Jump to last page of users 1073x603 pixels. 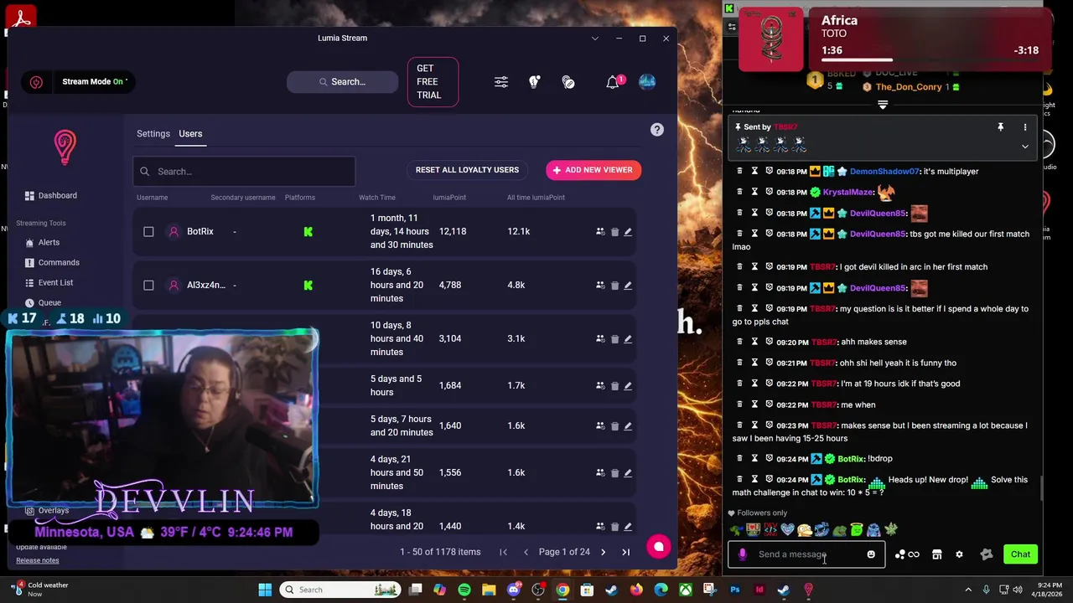click(x=625, y=552)
